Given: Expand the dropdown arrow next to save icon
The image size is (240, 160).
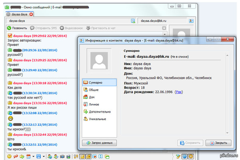Looking at the screenshot, I should coord(43,156).
